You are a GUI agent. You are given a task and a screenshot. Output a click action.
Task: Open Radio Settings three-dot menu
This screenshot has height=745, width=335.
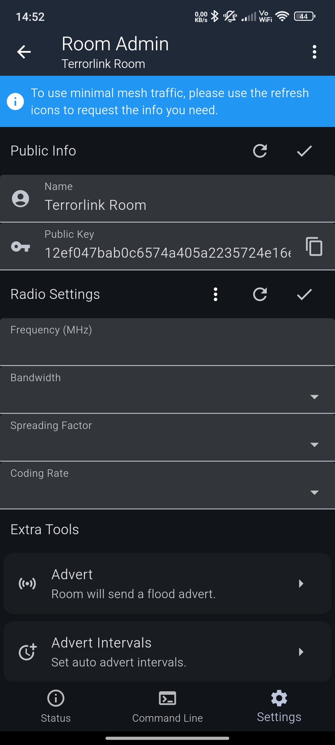(x=216, y=294)
